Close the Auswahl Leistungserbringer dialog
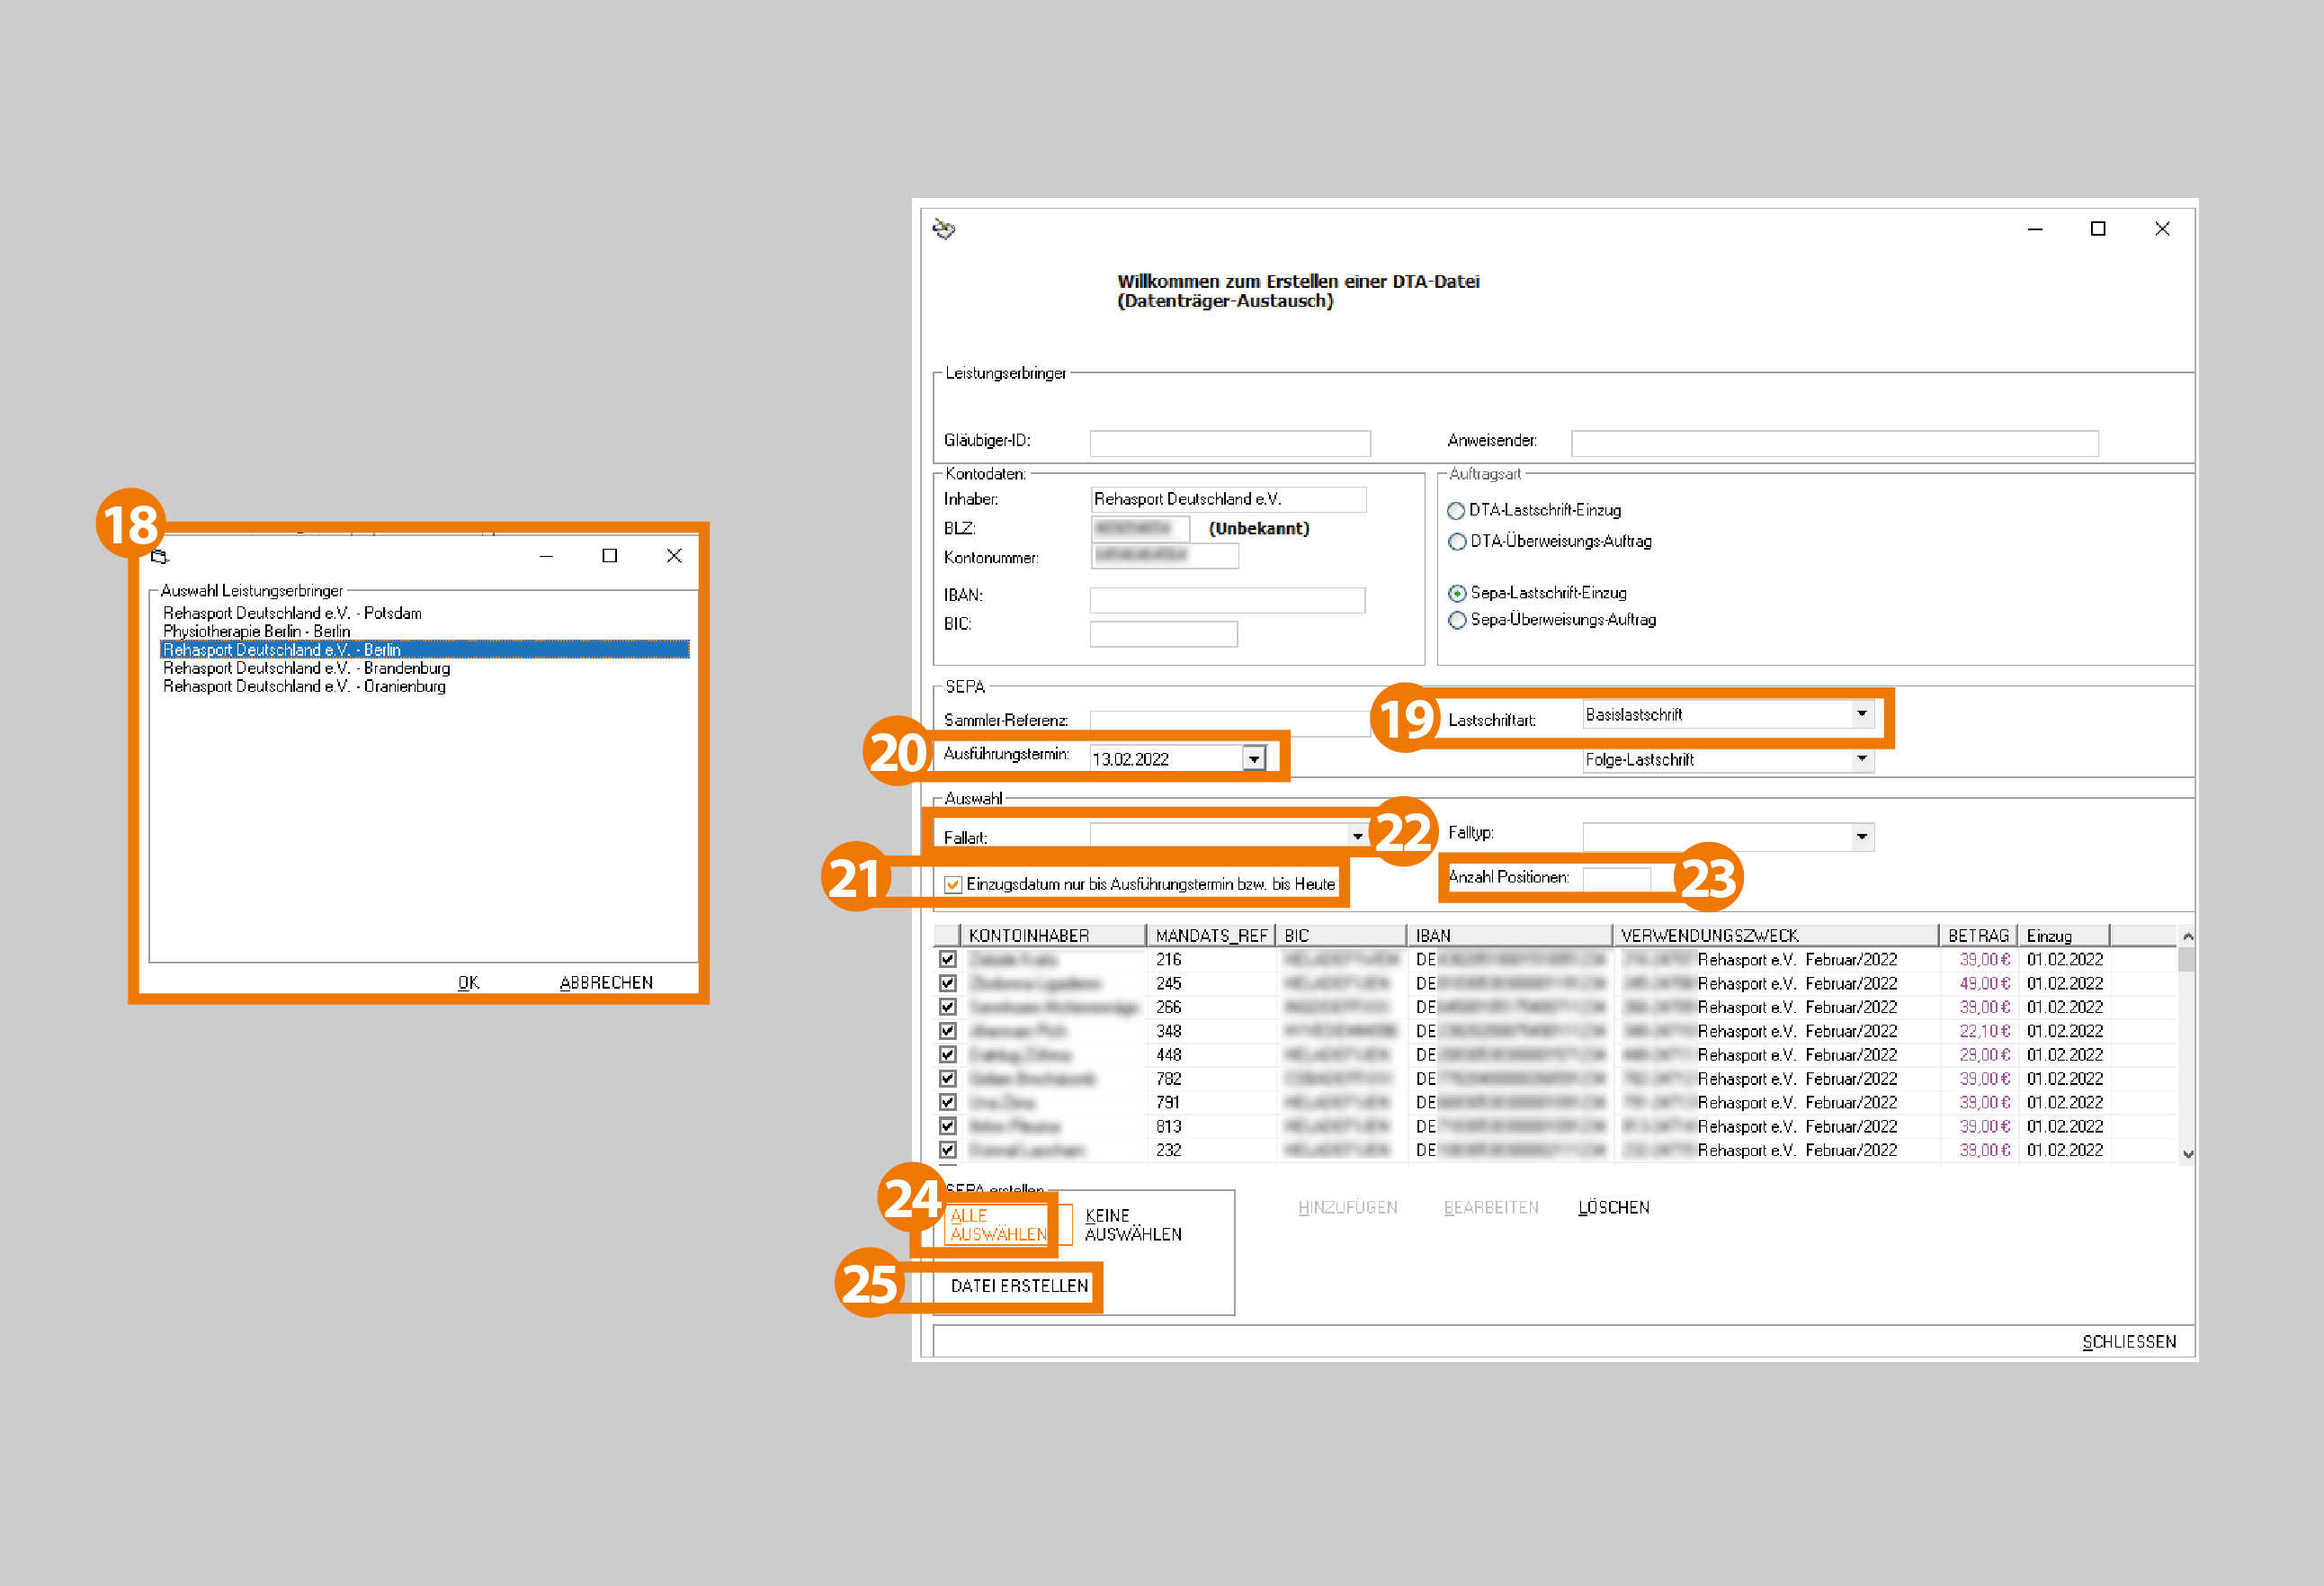Screen dimensions: 2324x1586 674,556
